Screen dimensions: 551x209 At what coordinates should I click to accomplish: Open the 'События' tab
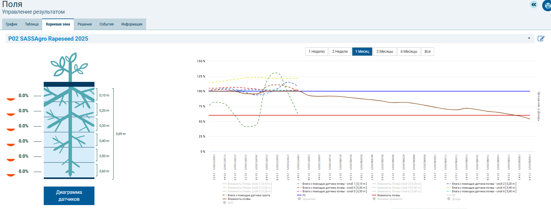coord(106,24)
